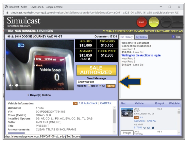Minimize the Chrome window

(161, 7)
